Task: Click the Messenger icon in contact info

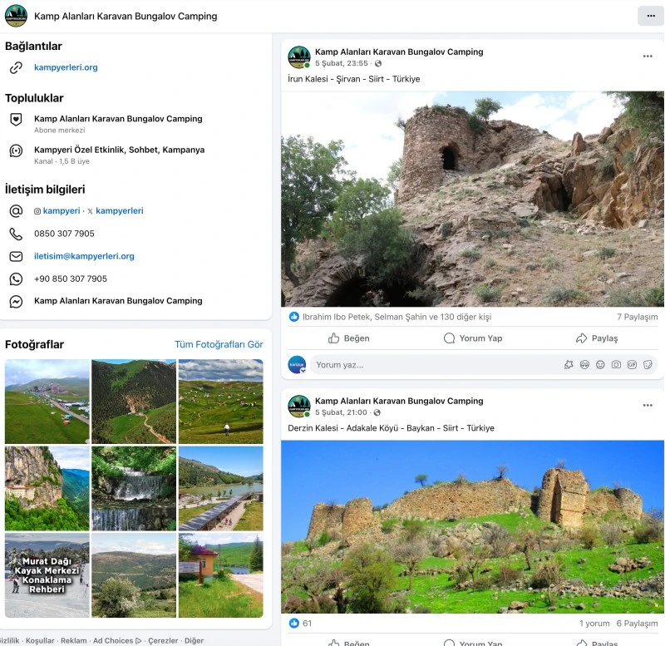Action: click(16, 301)
